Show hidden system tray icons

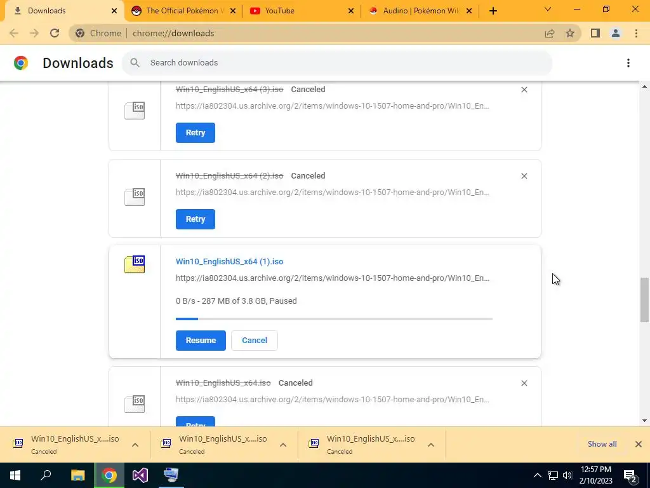pyautogui.click(x=537, y=475)
